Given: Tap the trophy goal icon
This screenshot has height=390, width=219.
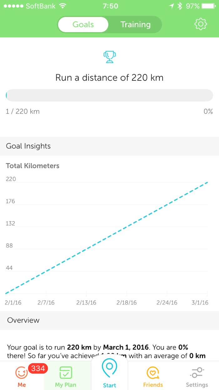Looking at the screenshot, I should point(109,57).
